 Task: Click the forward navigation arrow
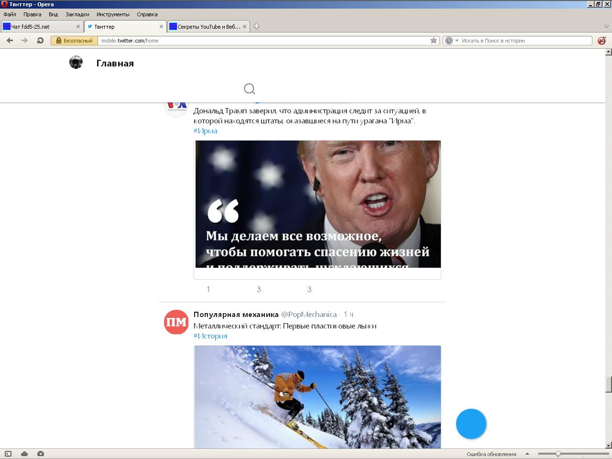pos(24,41)
